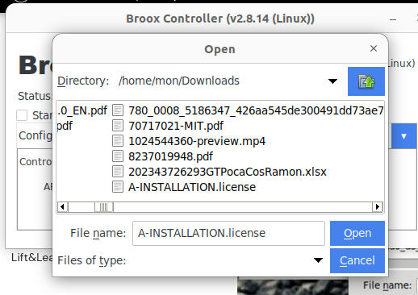Click the left scroll arrow of the file list
This screenshot has width=418, height=295.
coord(63,207)
